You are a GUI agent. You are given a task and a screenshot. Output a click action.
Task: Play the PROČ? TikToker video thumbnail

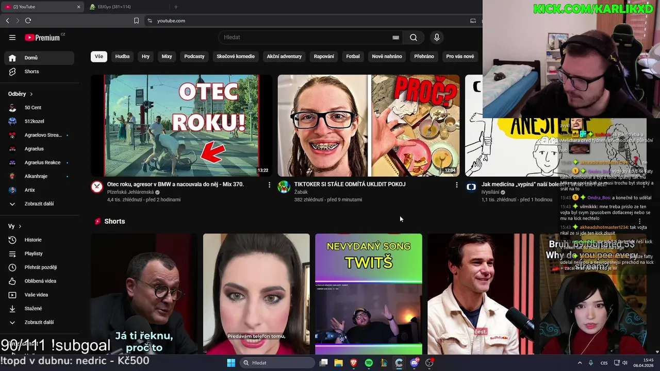coord(369,126)
